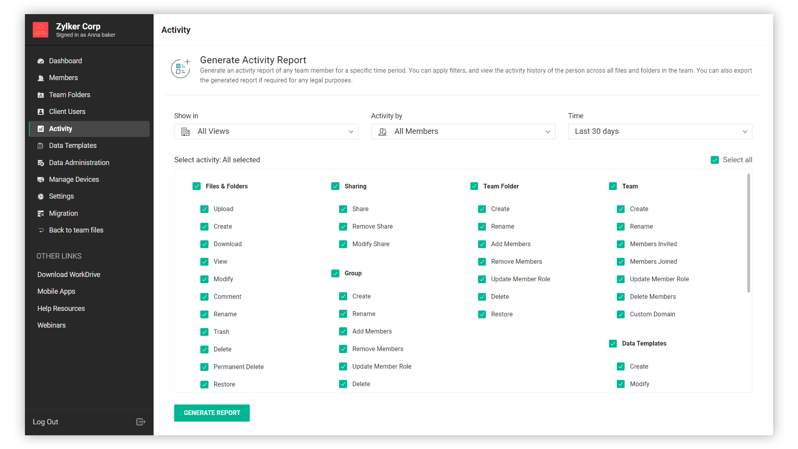Screen dimensions: 798x449
Task: Click the Members person icon
Action: (x=41, y=78)
